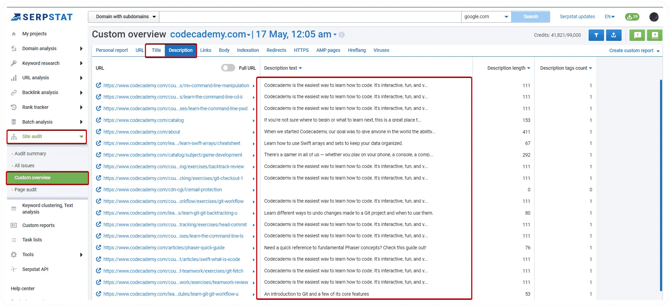Click the Serpstat logo

coord(42,17)
